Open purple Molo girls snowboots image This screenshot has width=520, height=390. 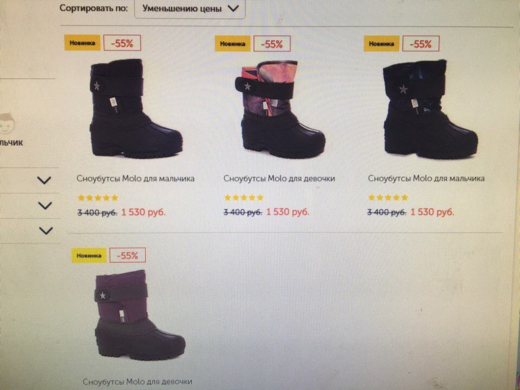click(x=140, y=316)
